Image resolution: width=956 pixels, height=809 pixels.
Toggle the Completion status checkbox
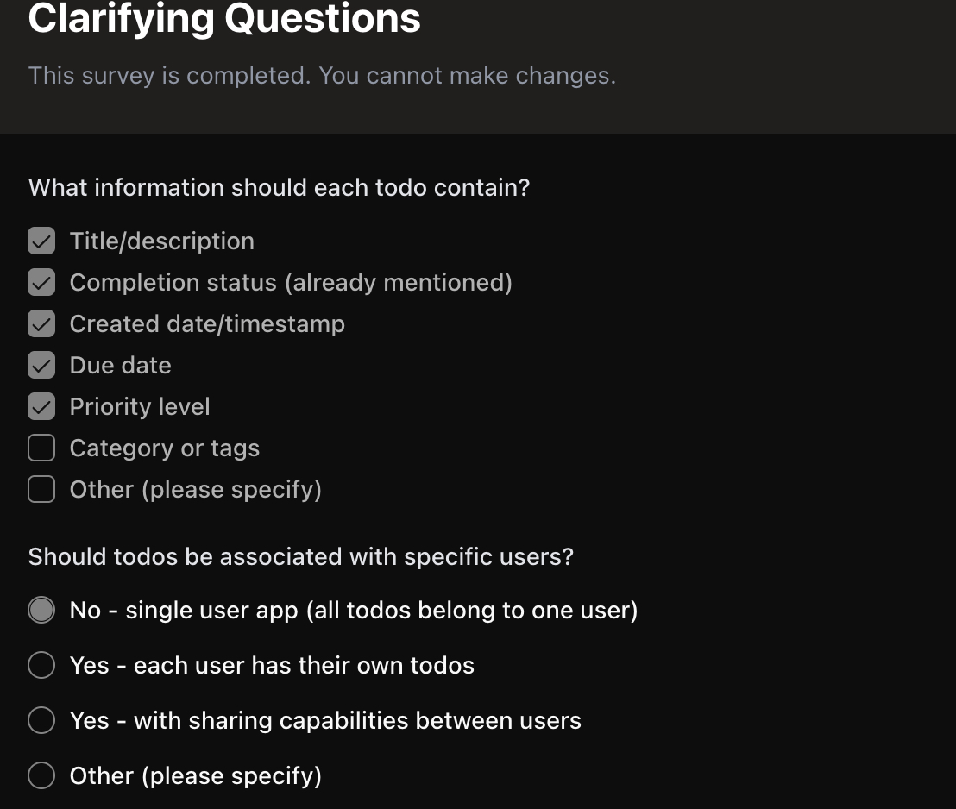point(41,282)
